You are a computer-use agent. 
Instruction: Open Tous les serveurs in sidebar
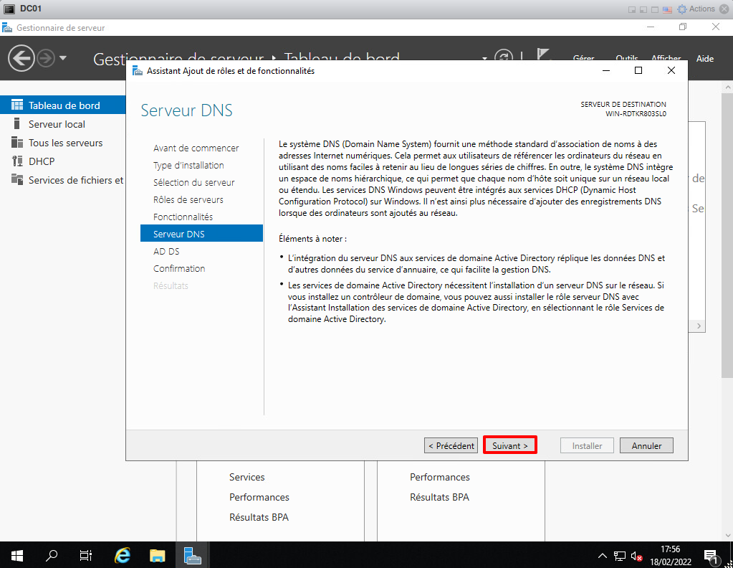tap(65, 143)
